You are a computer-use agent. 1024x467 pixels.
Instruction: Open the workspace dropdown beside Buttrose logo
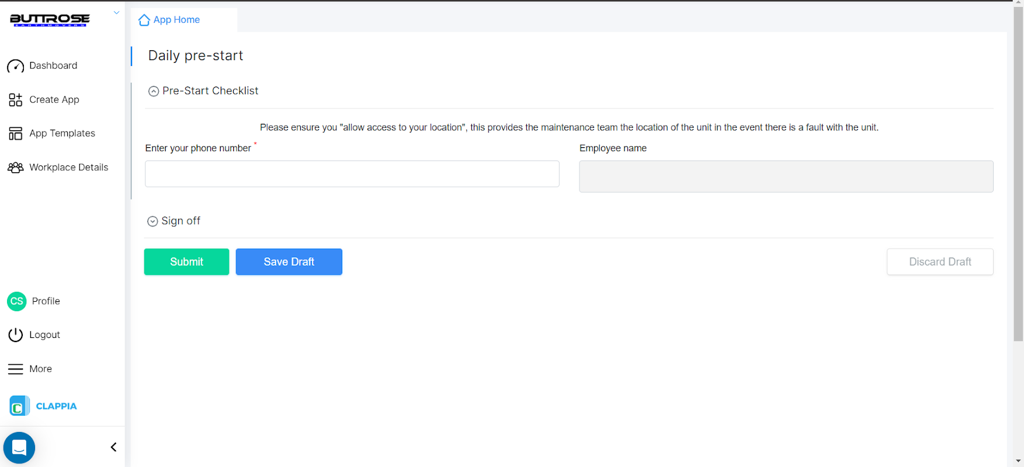116,12
